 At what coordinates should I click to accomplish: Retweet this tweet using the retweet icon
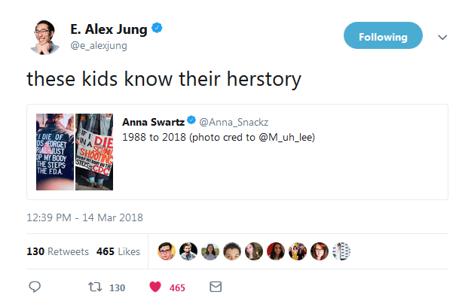pyautogui.click(x=96, y=287)
